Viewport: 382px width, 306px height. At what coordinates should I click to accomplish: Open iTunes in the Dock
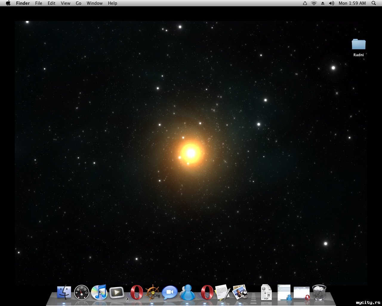pyautogui.click(x=99, y=292)
